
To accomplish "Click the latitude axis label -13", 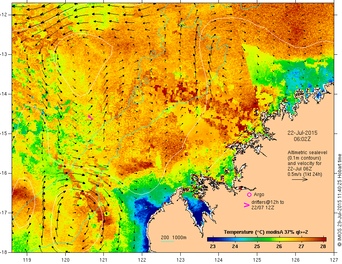I will click(4, 54).
